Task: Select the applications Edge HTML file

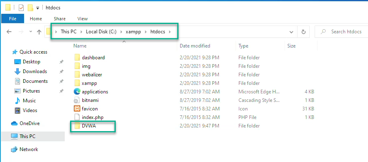Action: coord(95,92)
